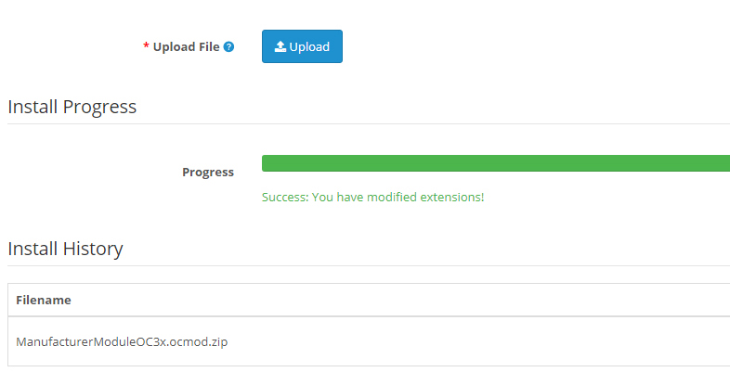Click the green success message text
730x372 pixels.
click(x=372, y=197)
